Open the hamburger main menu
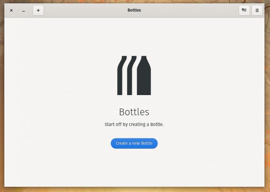This screenshot has width=270, height=192. [257, 10]
